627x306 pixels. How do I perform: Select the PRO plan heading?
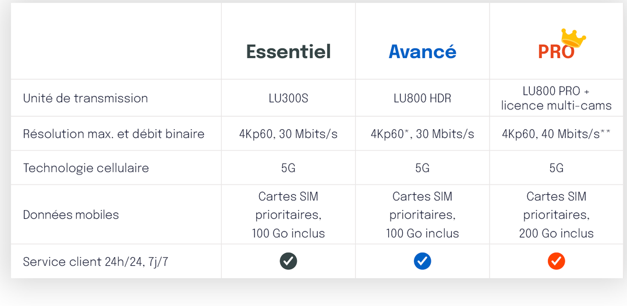(556, 52)
